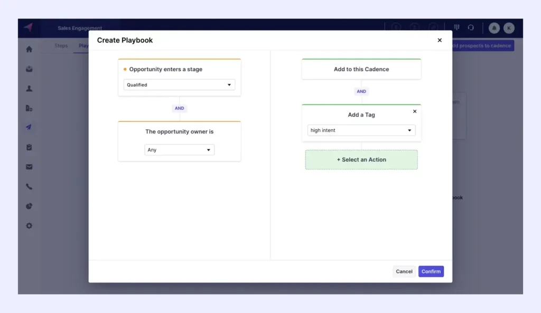Click the Opportunity enters a stage heading
Screen dimensions: 541x313
pyautogui.click(x=165, y=69)
